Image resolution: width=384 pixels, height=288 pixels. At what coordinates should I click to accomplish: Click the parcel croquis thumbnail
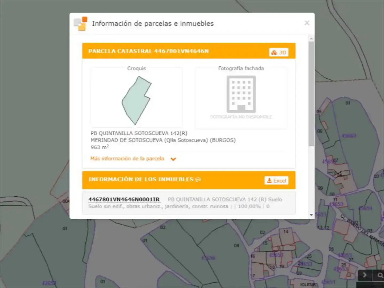pos(136,101)
